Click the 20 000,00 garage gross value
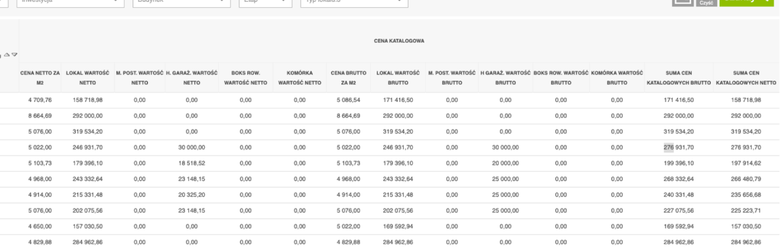Image resolution: width=780 pixels, height=248 pixels. coord(505,163)
